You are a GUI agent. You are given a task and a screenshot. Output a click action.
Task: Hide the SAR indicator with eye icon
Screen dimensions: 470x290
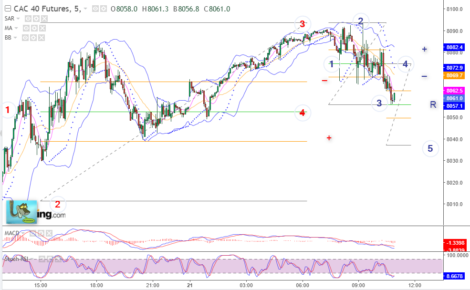pos(28,19)
